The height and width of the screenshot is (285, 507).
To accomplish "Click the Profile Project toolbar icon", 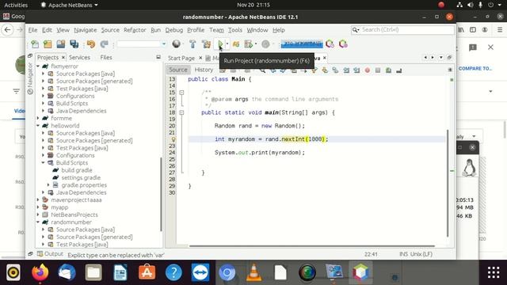I will click(x=248, y=44).
